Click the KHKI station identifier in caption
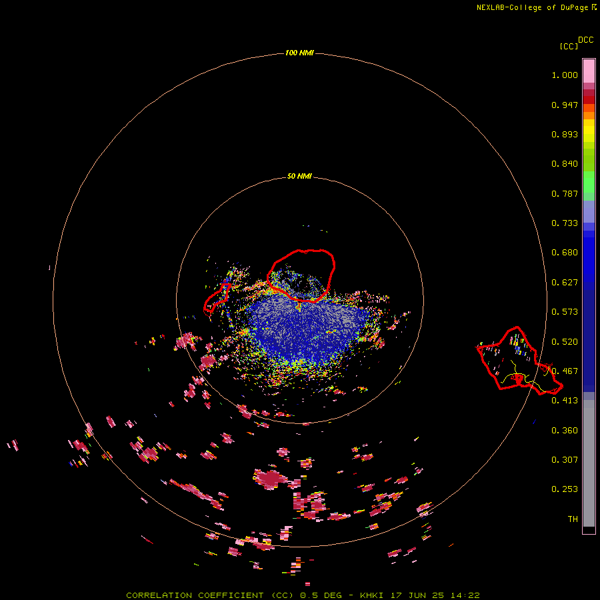The width and height of the screenshot is (600, 600). coord(371,595)
